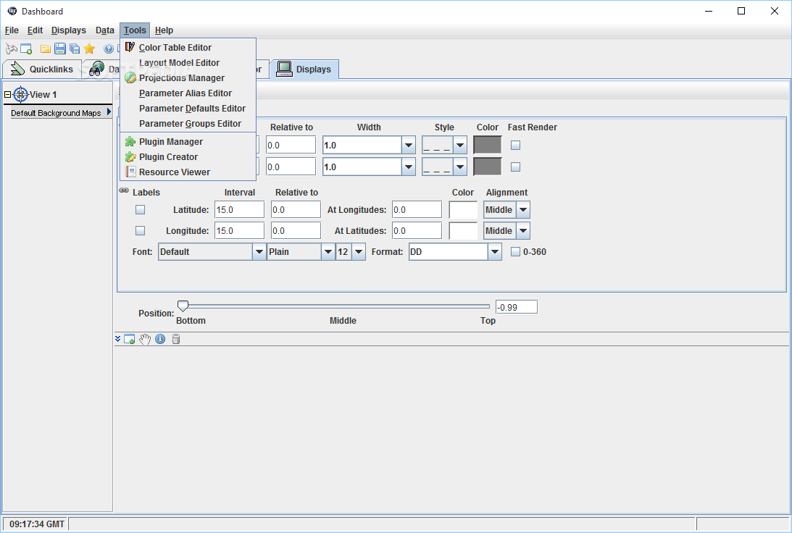Click the At Longitudes input field
792x533 pixels.
click(417, 209)
